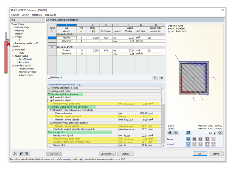This screenshot has height=170, width=227.
Task: Open the PŘ1 case dropdown
Action: 43,20
